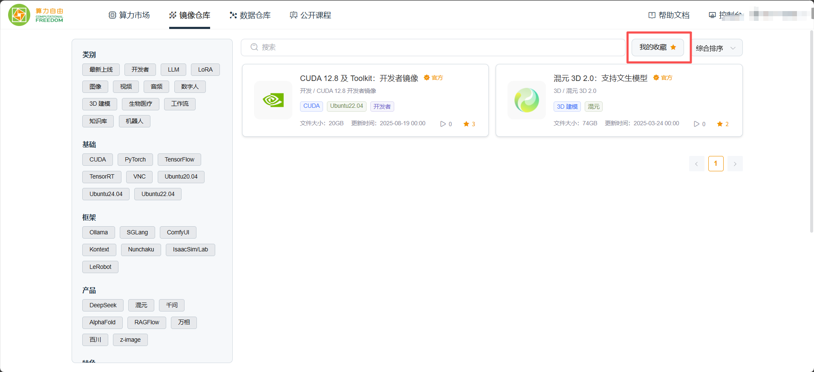814x372 pixels.
Task: Go to next page arrow
Action: pyautogui.click(x=735, y=164)
